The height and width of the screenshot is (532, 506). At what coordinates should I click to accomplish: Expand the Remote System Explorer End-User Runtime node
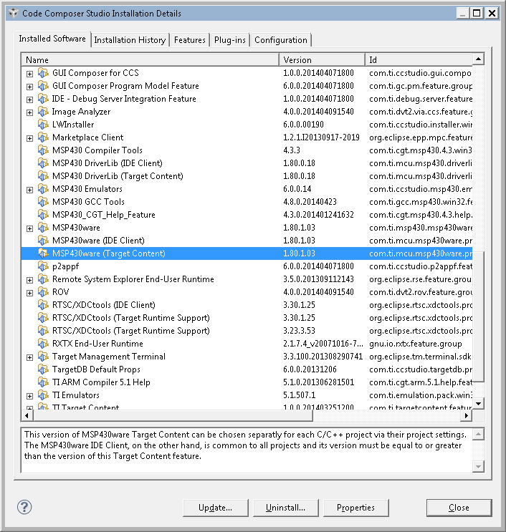coord(30,280)
